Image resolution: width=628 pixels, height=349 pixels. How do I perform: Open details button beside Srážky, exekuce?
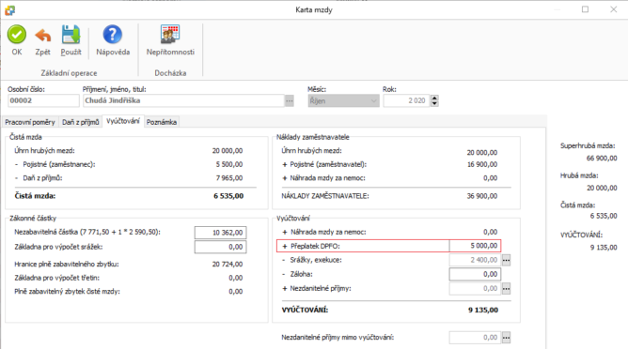506,260
